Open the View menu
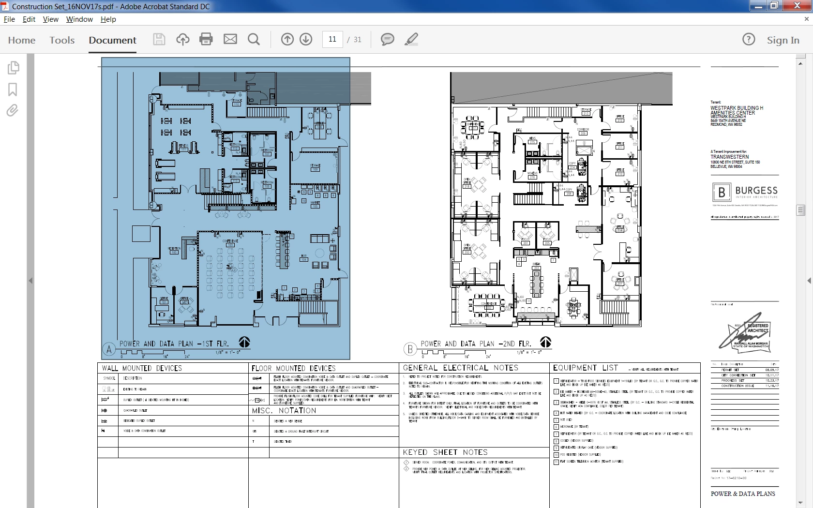The height and width of the screenshot is (508, 813). click(x=50, y=19)
